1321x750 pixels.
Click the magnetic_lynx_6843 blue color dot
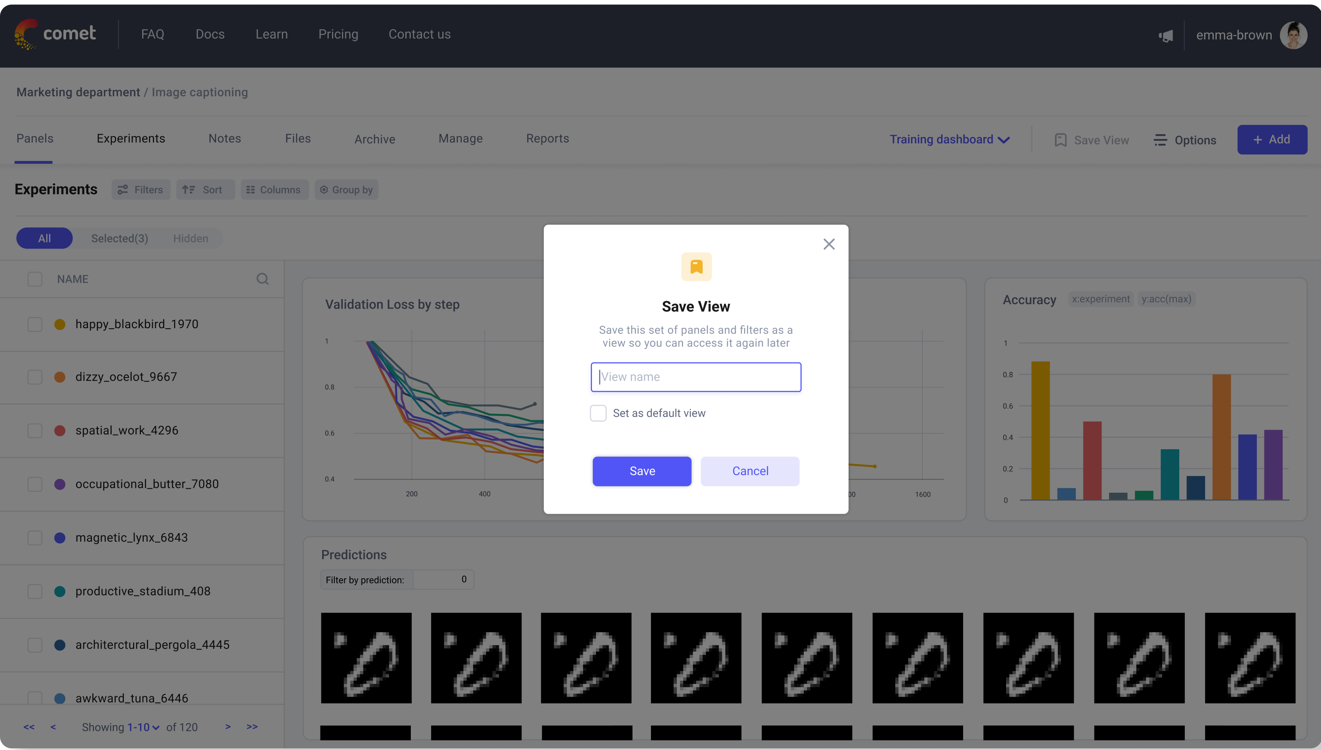click(60, 537)
